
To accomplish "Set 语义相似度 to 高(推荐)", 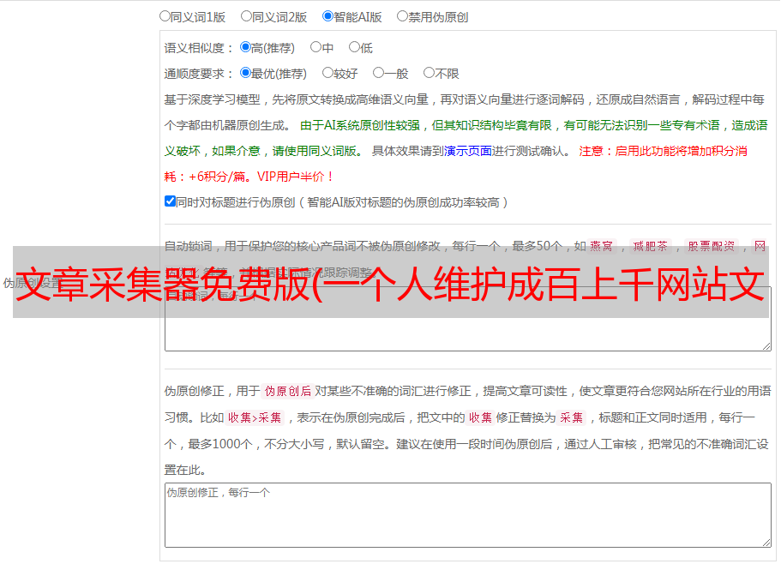I will click(x=245, y=47).
